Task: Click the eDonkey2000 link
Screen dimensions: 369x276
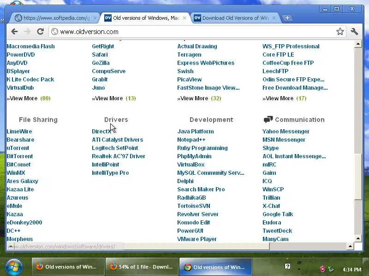Action: coord(24,223)
